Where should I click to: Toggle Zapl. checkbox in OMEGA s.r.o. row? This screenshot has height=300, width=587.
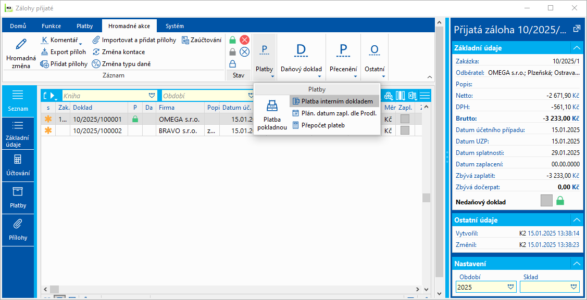(x=405, y=119)
